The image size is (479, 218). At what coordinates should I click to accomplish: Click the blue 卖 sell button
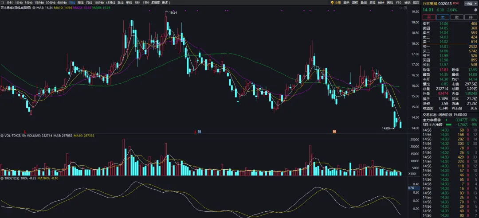pos(443,17)
